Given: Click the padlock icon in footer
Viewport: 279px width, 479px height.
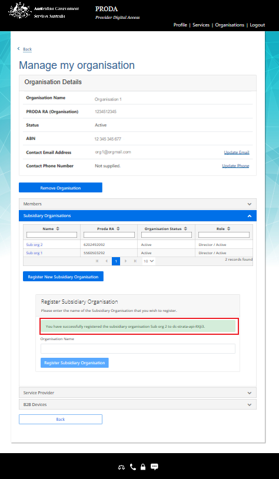Looking at the screenshot, I should tap(142, 467).
